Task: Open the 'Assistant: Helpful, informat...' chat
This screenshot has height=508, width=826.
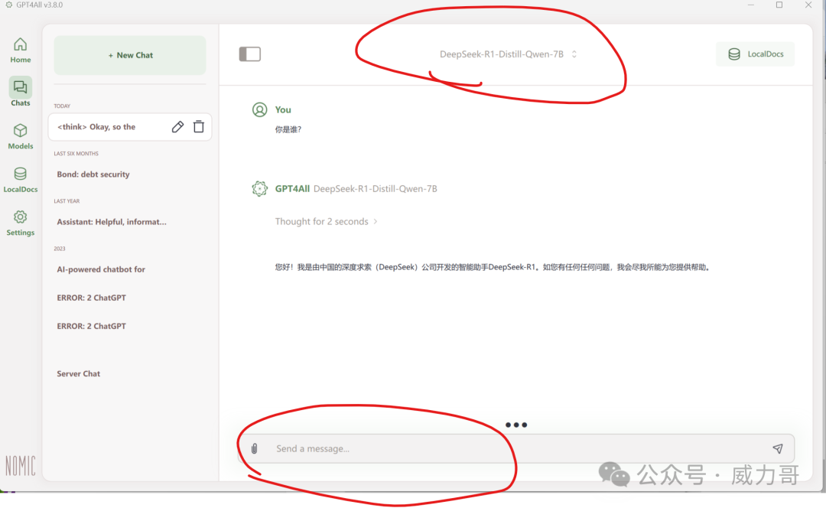Action: (112, 222)
